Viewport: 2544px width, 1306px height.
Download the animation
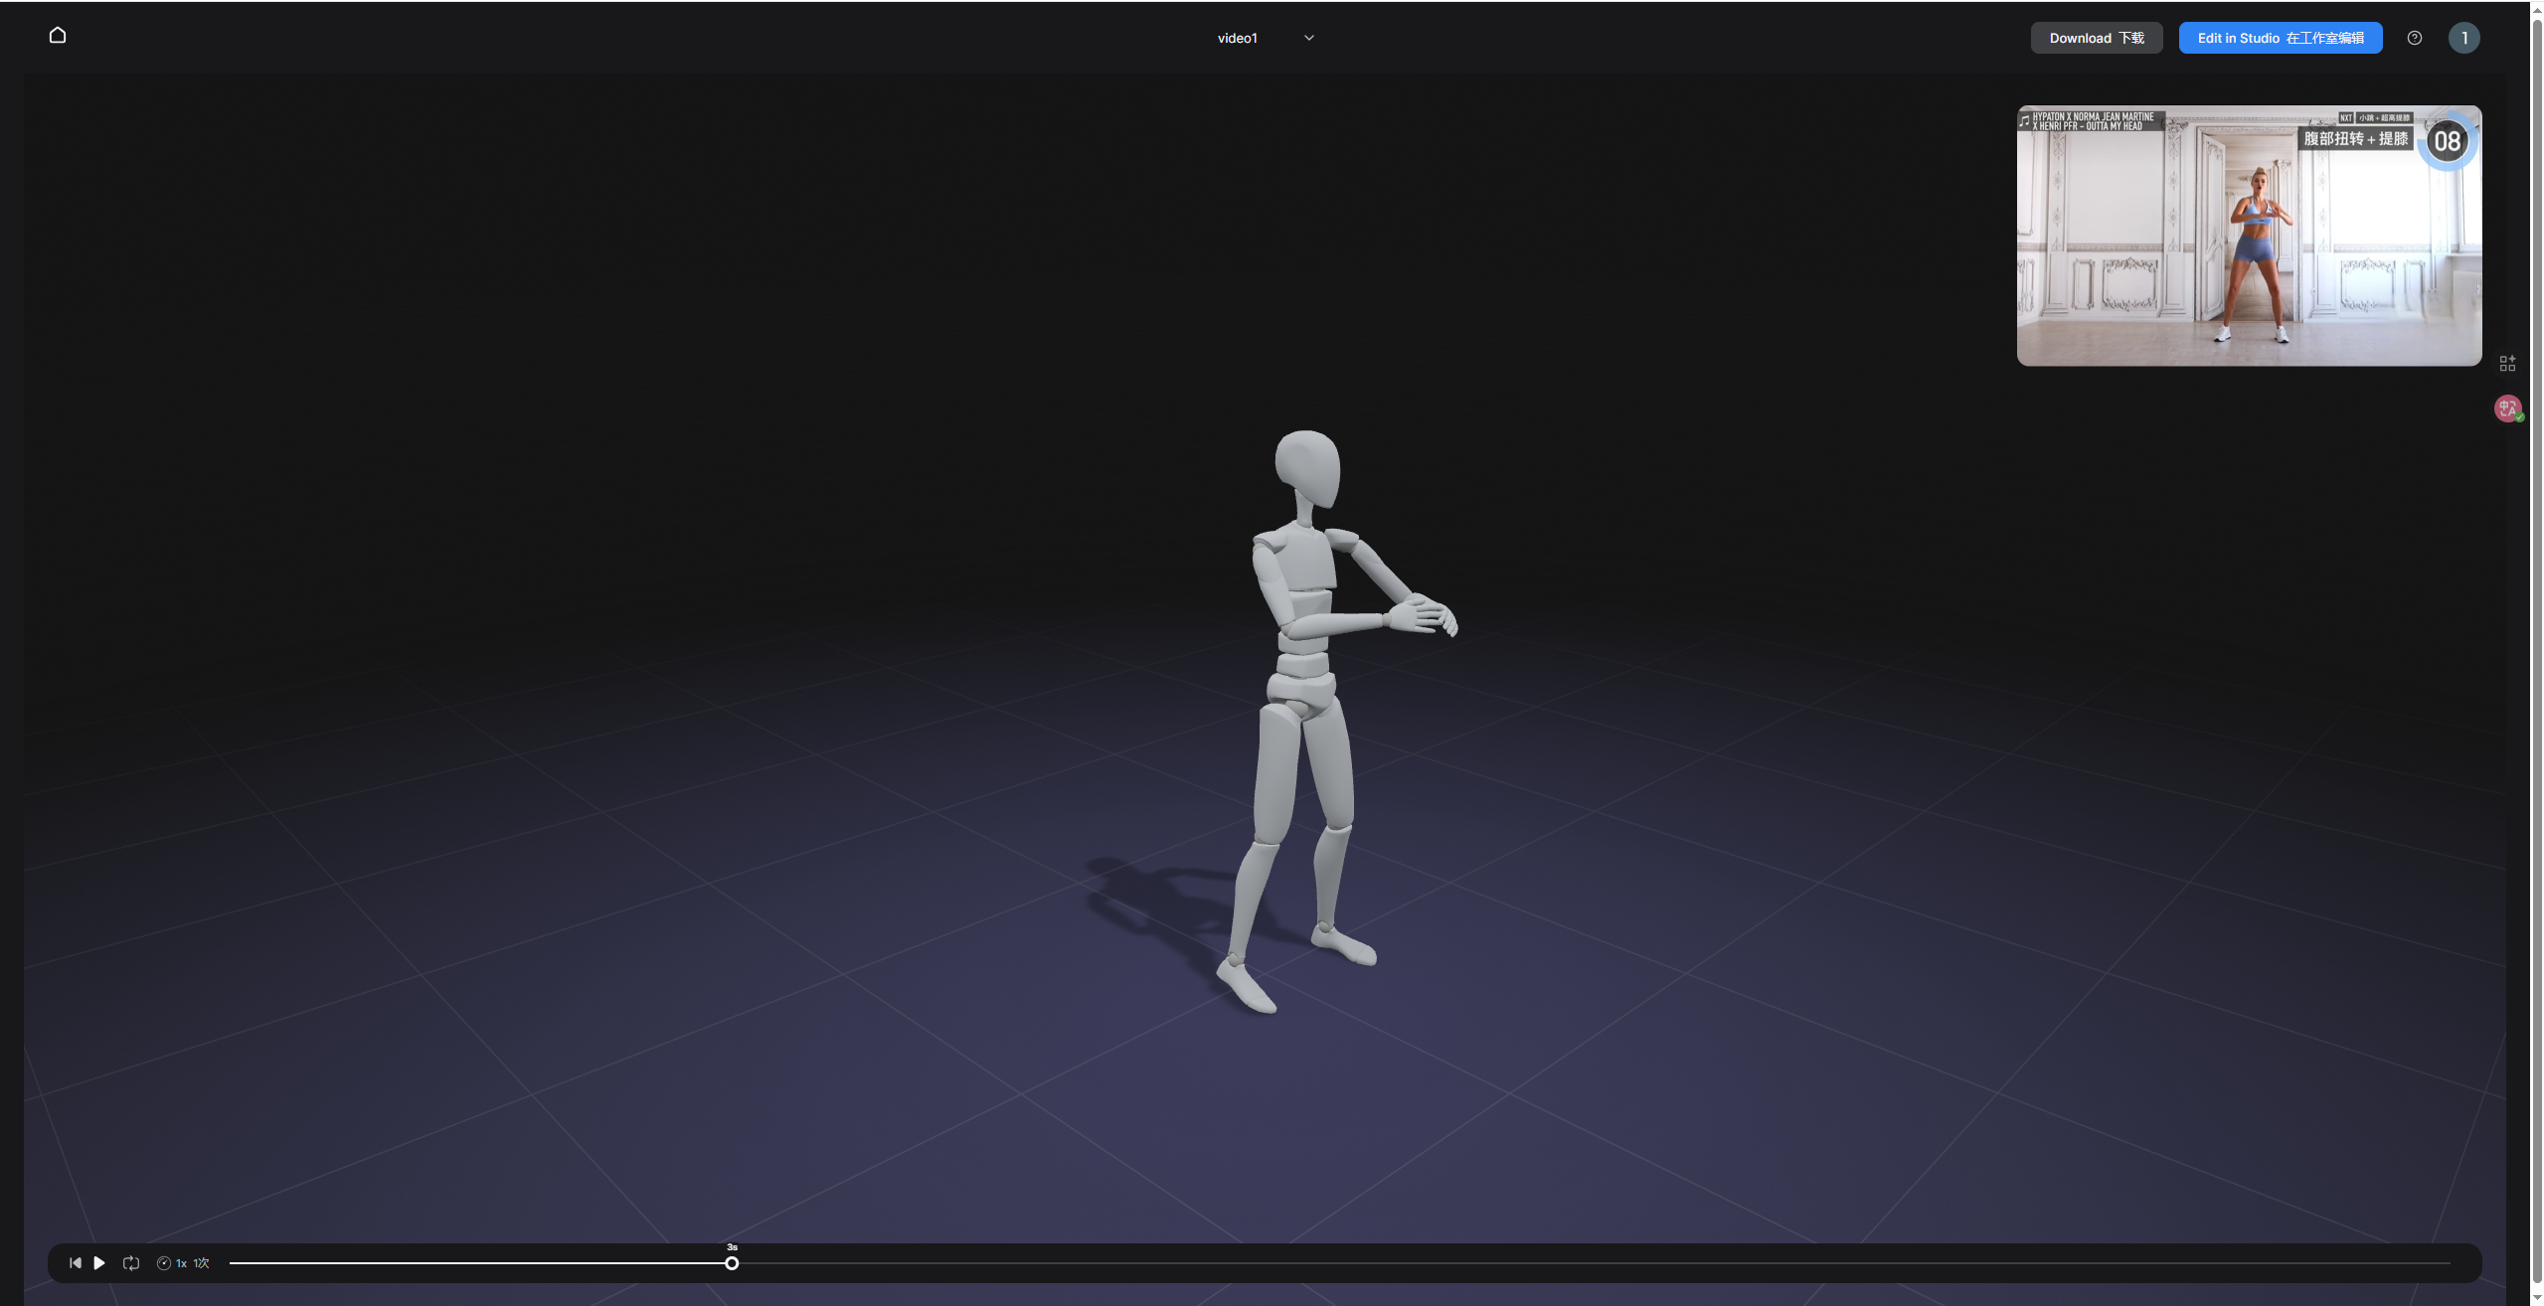tap(2096, 38)
